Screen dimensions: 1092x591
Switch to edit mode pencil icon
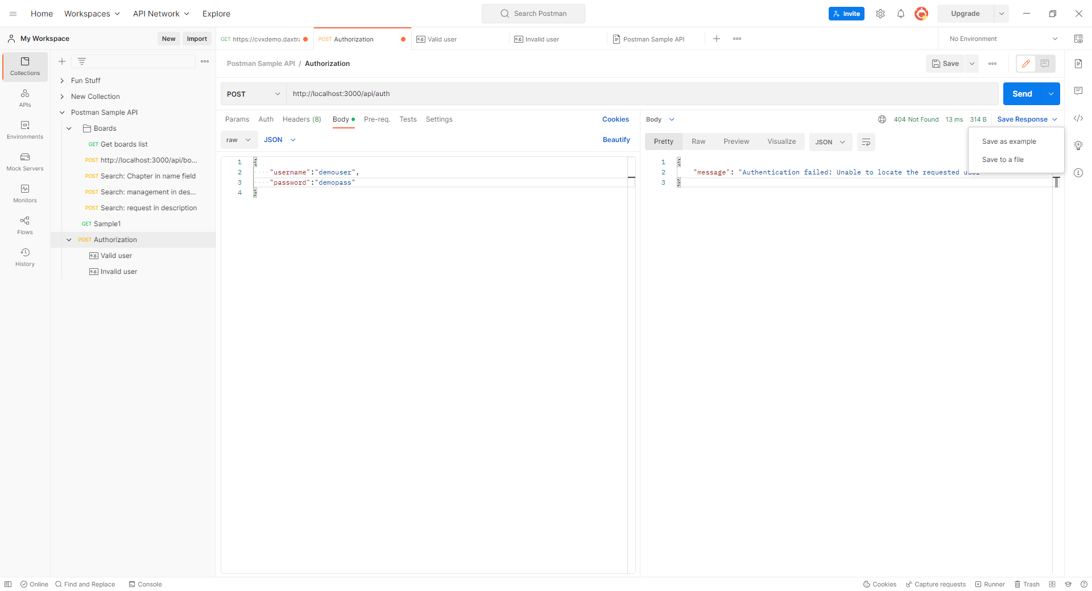(1026, 64)
